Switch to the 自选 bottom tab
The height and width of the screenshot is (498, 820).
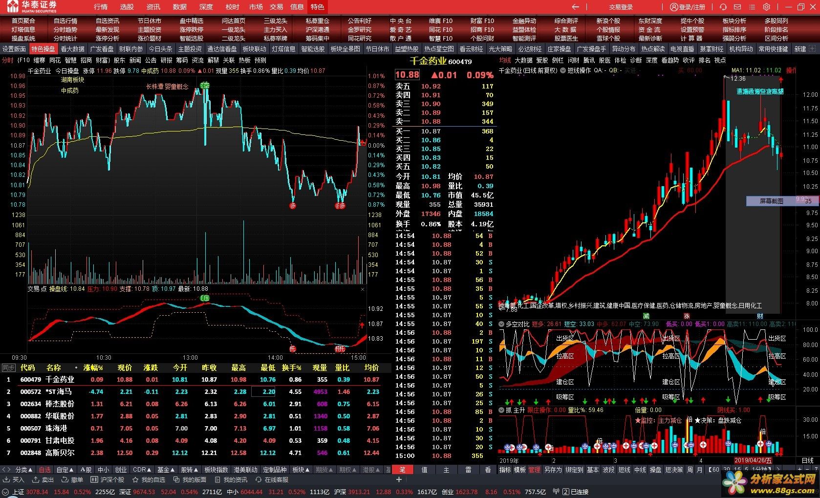(45, 470)
